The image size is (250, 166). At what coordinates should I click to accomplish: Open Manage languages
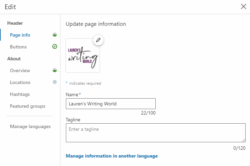click(x=30, y=126)
